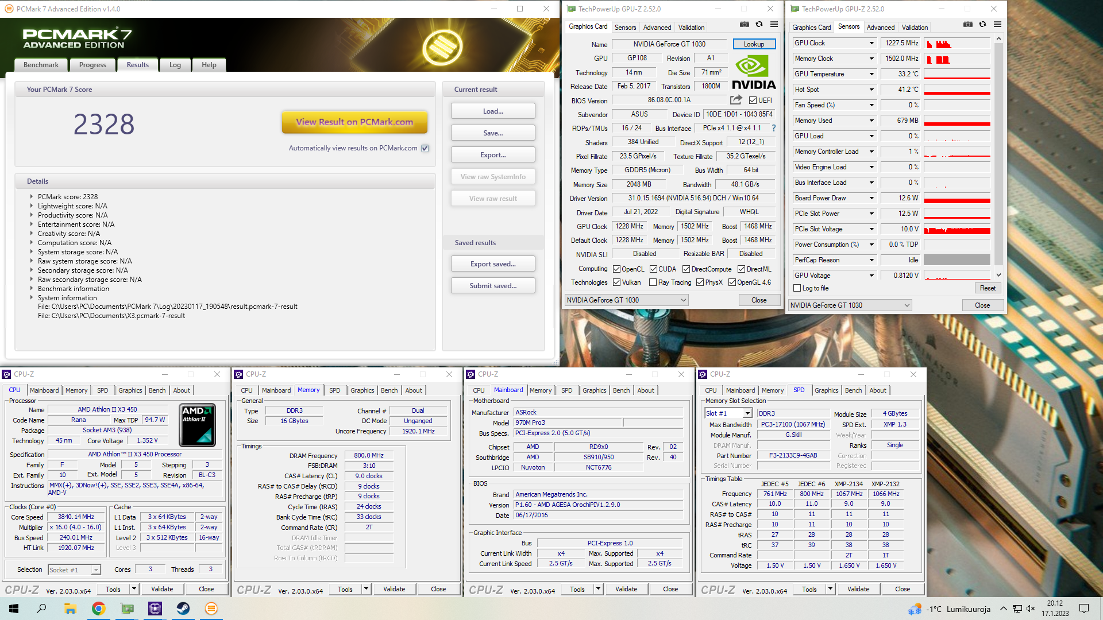
Task: Open Advanced tab in GPU-Z Graphics Card window
Action: 657,27
